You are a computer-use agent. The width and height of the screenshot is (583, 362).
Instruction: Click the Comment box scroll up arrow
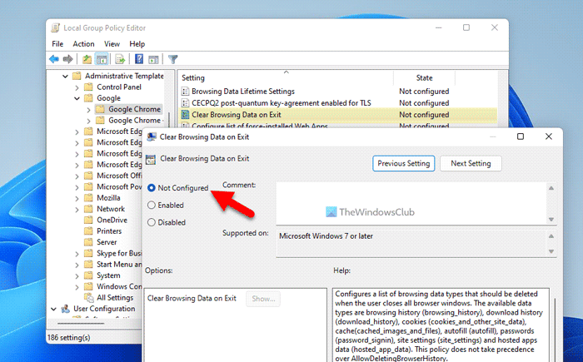click(551, 188)
